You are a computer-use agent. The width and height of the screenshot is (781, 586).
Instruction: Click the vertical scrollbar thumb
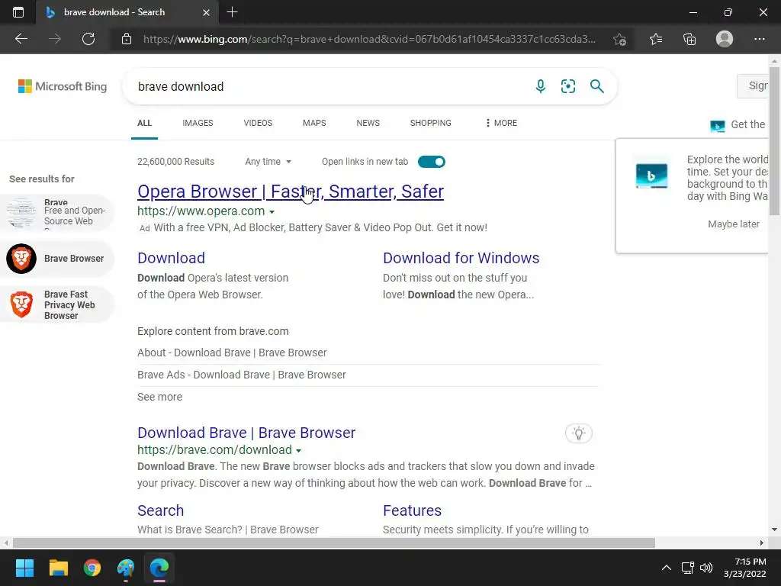tap(774, 140)
